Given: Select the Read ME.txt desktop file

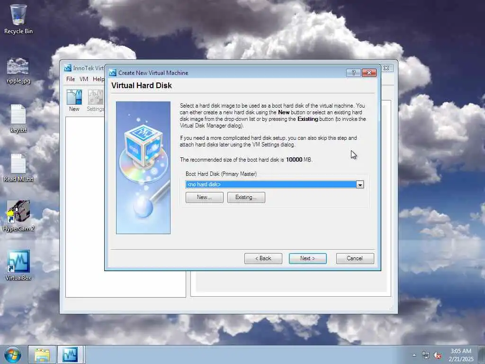Looking at the screenshot, I should tap(18, 168).
